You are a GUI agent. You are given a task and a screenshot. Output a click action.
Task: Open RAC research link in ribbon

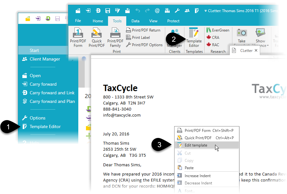point(213,45)
